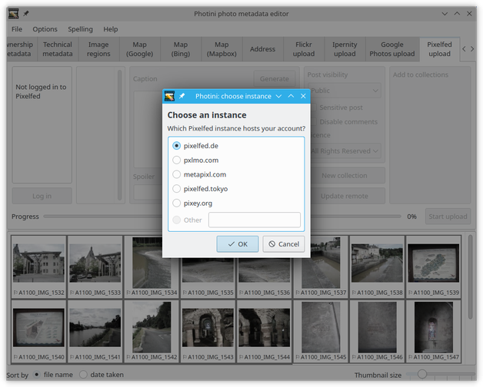483x387 pixels.
Task: Close the choose instance dialog
Action: point(303,96)
